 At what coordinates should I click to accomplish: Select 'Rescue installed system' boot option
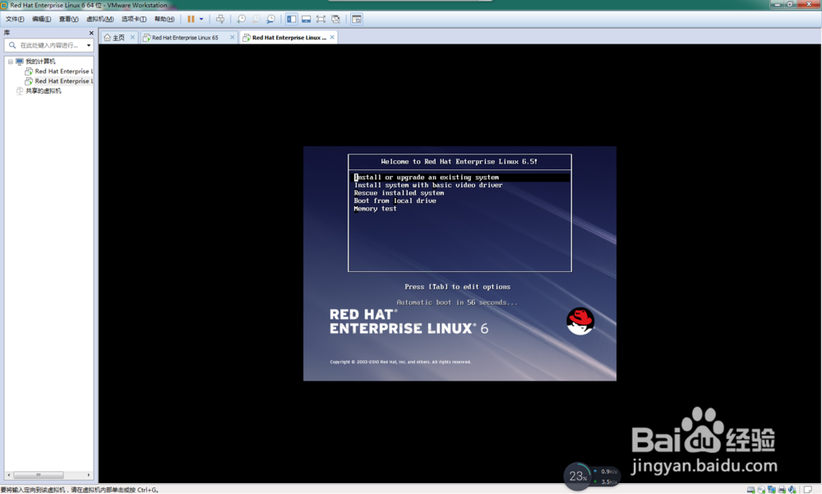(x=399, y=193)
